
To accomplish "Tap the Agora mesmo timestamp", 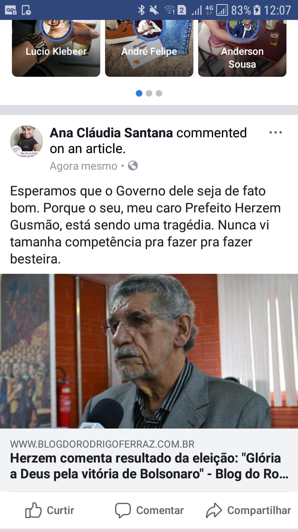I will [x=84, y=166].
